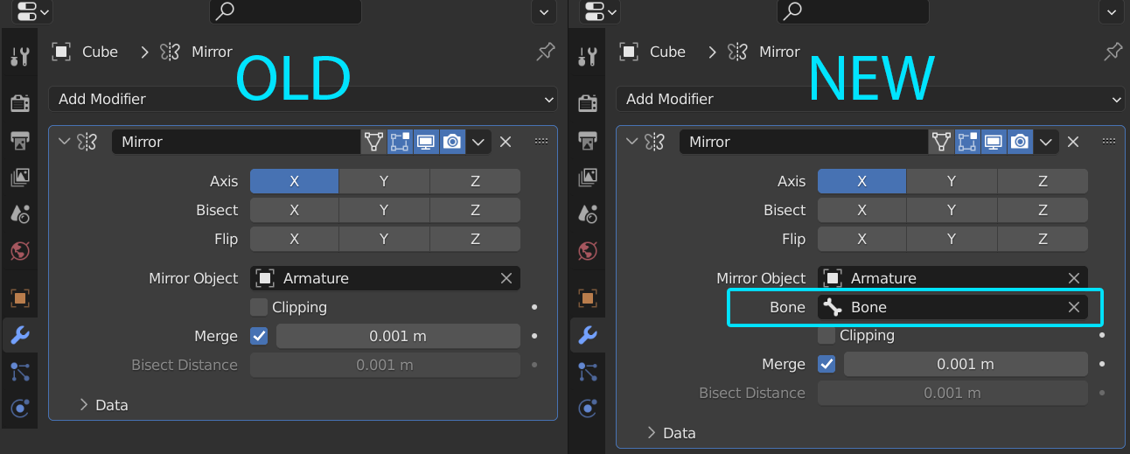Screen dimensions: 1130x454
Task: Open Output properties tab in NEW panel
Action: coord(588,140)
